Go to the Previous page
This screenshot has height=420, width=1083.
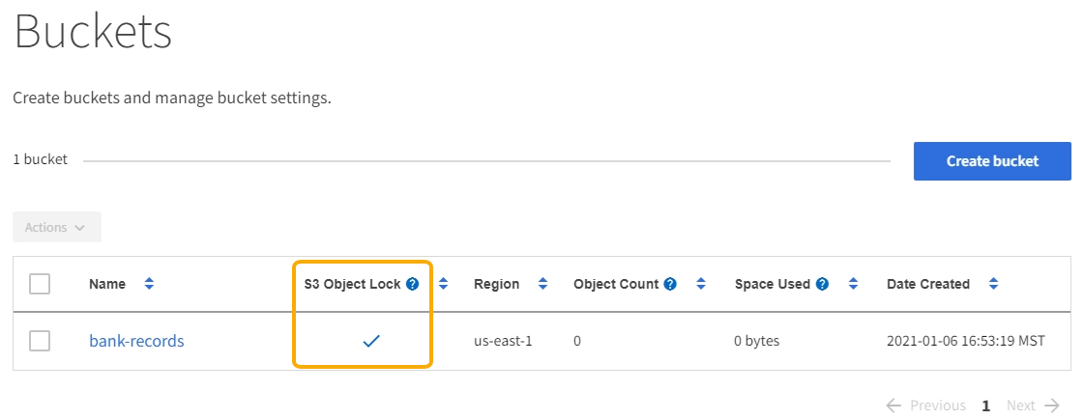[926, 406]
